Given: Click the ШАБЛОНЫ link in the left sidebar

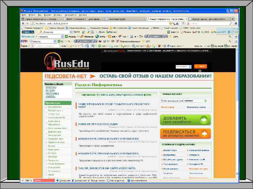Looking at the screenshot, I should pyautogui.click(x=51, y=87).
